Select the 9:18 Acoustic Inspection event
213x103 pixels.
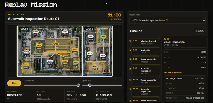(146, 71)
